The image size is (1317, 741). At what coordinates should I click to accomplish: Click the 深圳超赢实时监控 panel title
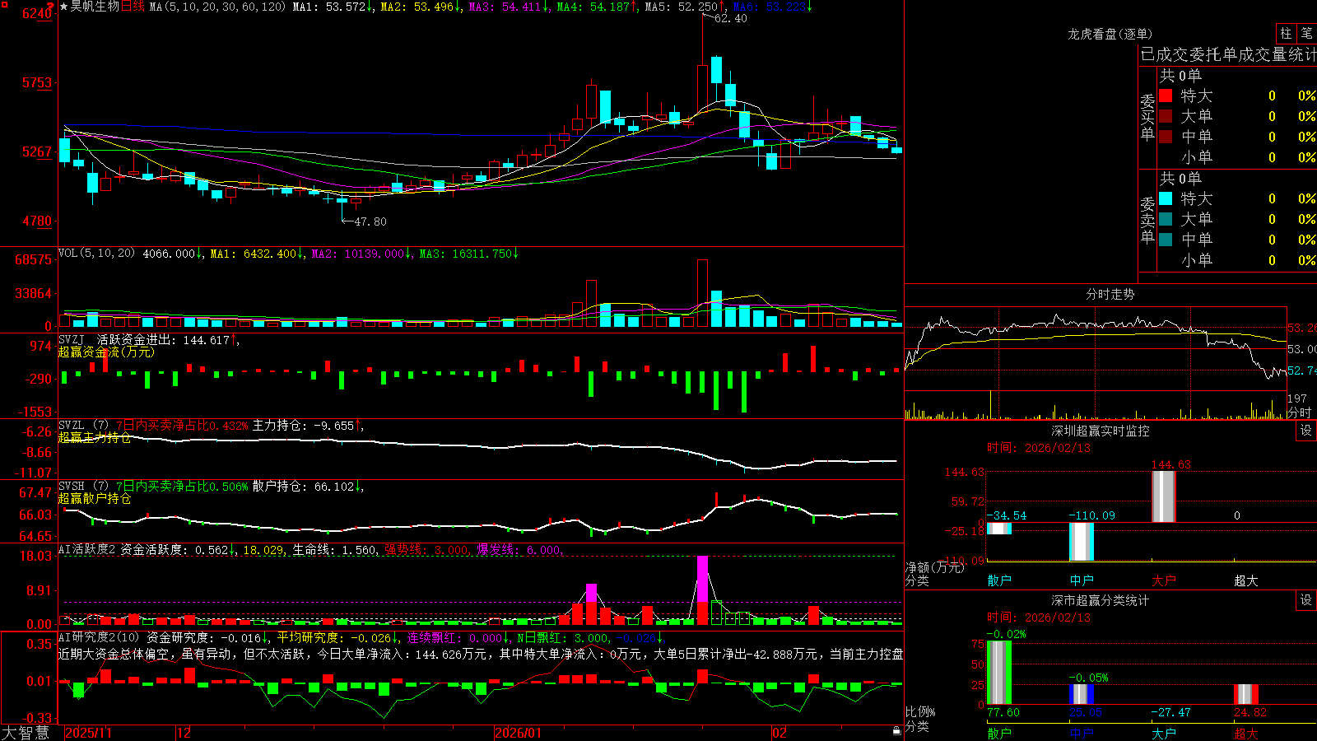click(x=1100, y=431)
